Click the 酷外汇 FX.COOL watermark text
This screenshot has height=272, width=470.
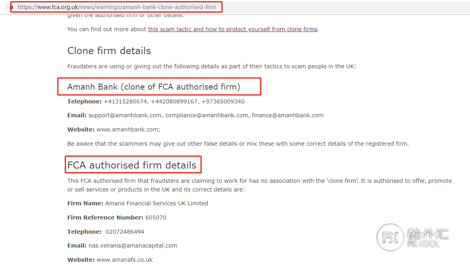coord(428,238)
